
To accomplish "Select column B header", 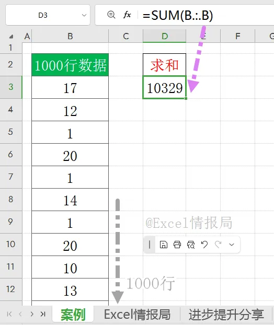I will [x=70, y=36].
